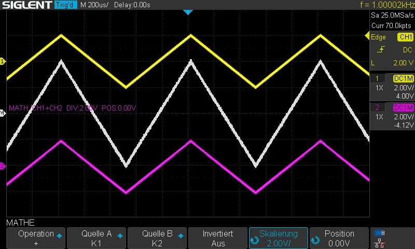Viewport: 415px width, 249px height.
Task: Open the Quelle A source selector
Action: [x=96, y=238]
